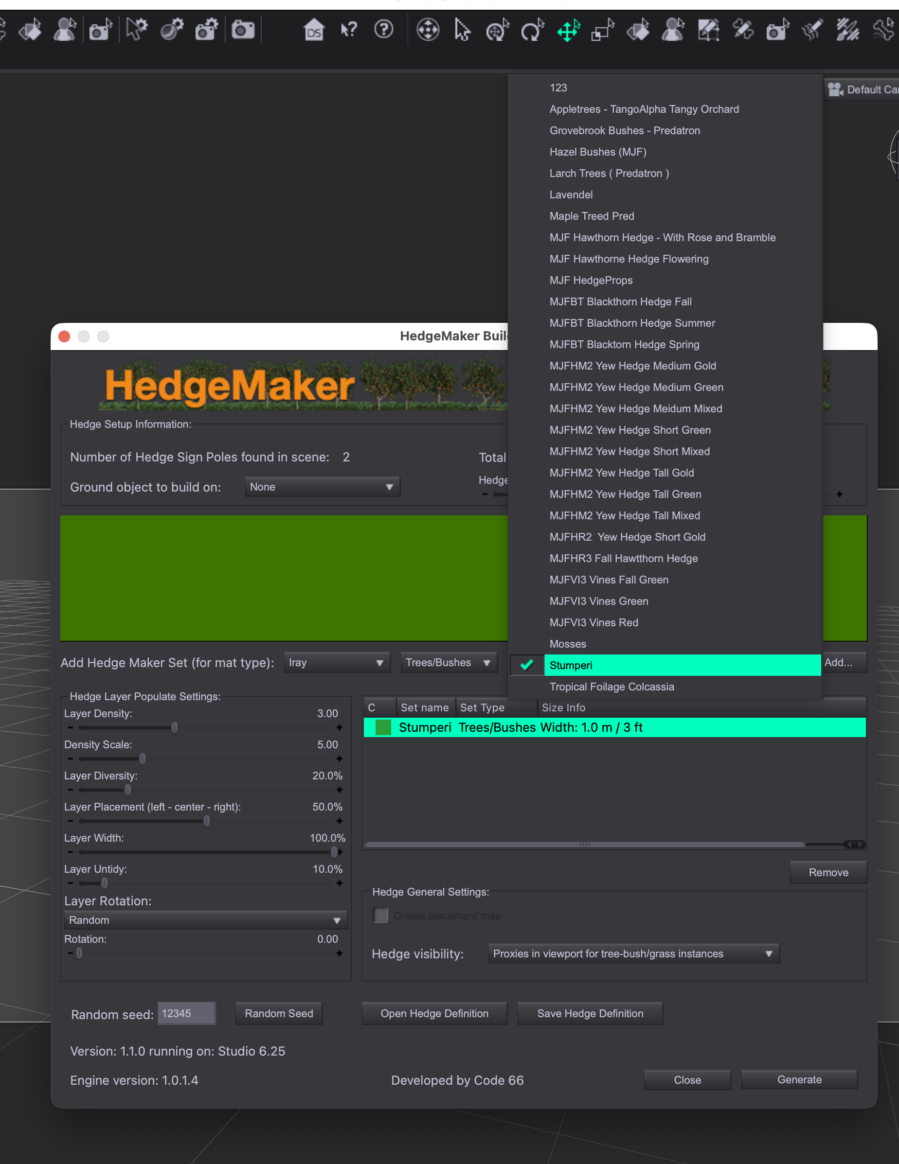
Task: Click the layers-with-cursor icon at toolbar's far left
Action: click(30, 30)
